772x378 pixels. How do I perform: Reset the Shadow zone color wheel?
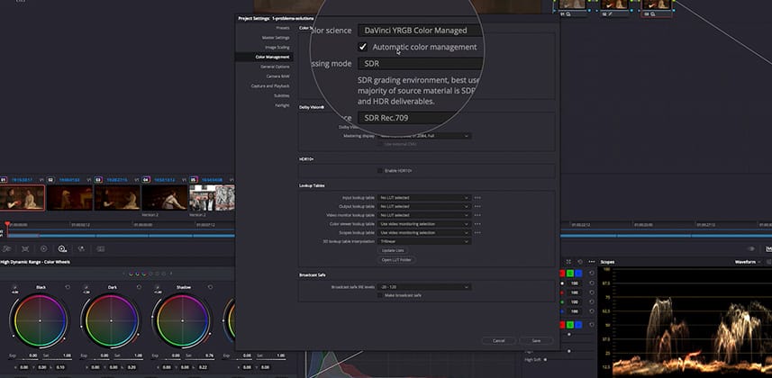click(x=210, y=287)
